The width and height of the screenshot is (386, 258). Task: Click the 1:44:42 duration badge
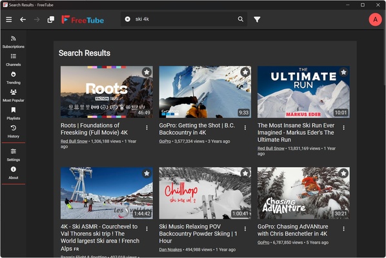142,213
